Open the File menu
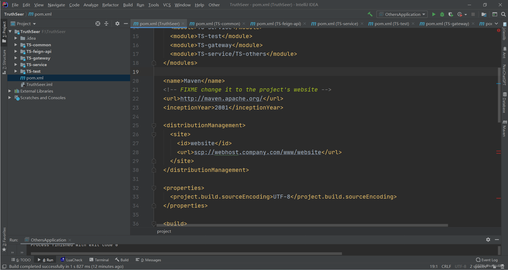Viewport: 508px width, 270px height. tap(15, 5)
